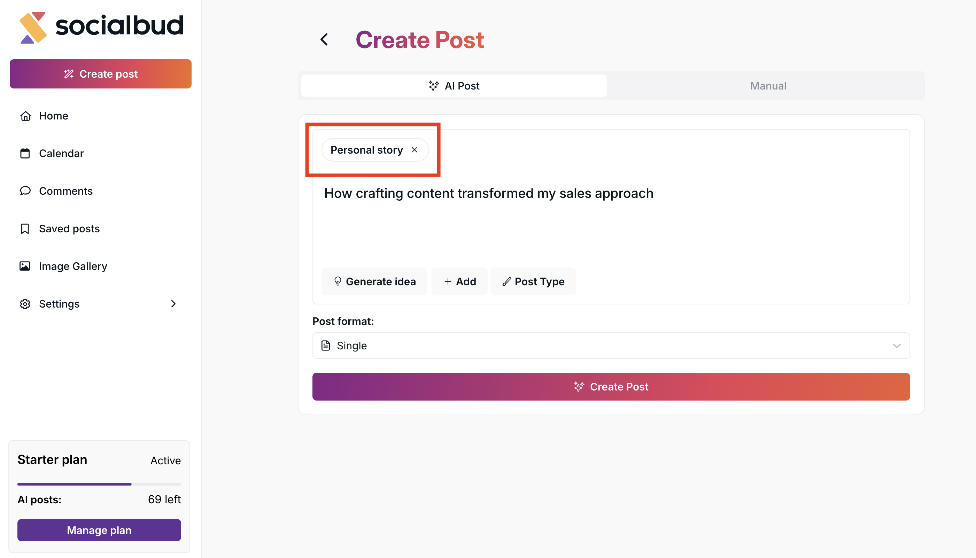Image resolution: width=976 pixels, height=558 pixels.
Task: Open the Calendar page
Action: tap(61, 153)
